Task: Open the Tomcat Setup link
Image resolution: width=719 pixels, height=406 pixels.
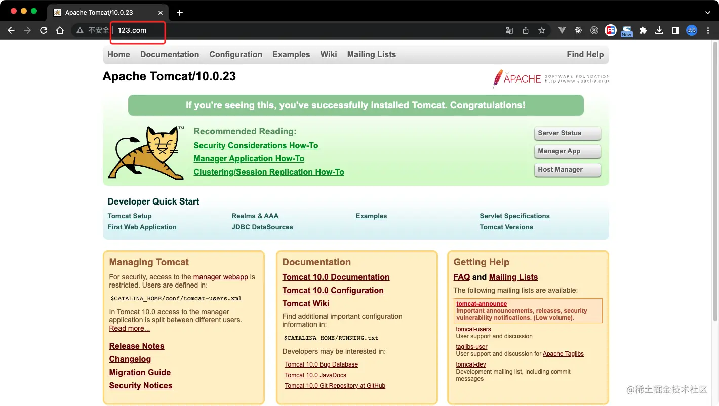Action: click(x=130, y=216)
